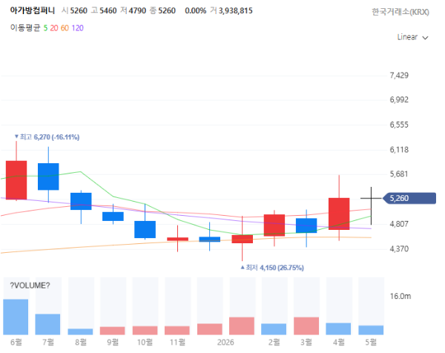Viewport: 445px width, 353px height.
Task: Click the 아가방컴퍼니 stock name
Action: 33,10
